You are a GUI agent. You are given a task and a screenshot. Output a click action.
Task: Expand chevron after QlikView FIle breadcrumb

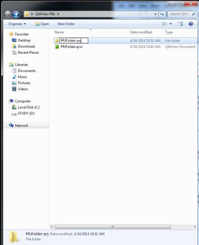[58, 14]
